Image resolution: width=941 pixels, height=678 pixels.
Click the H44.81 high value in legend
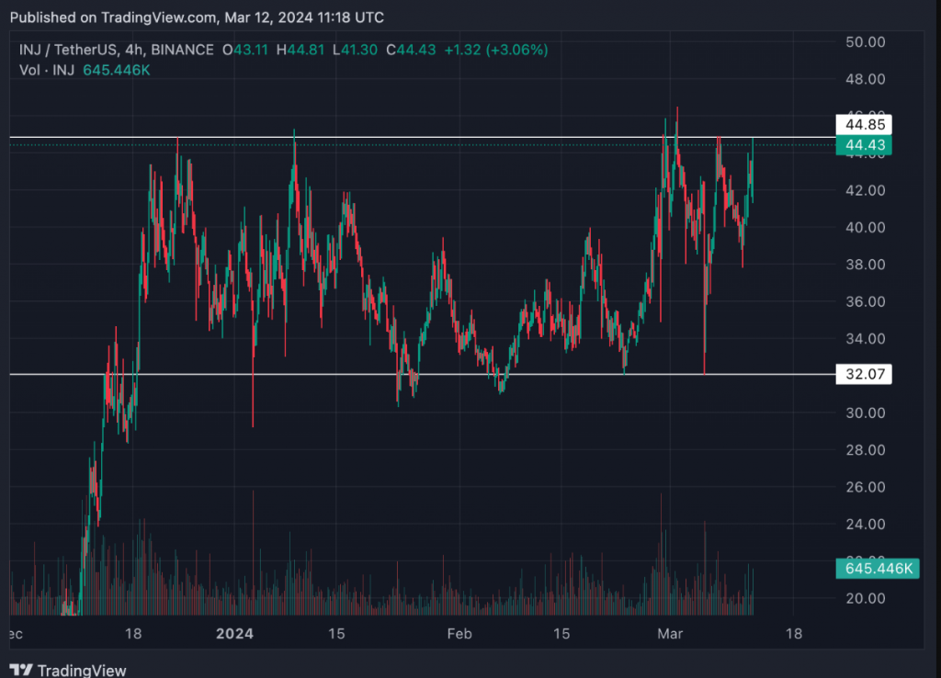point(302,50)
